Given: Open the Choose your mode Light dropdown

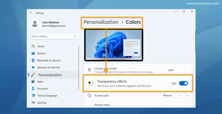Looking at the screenshot, I should point(177,70).
